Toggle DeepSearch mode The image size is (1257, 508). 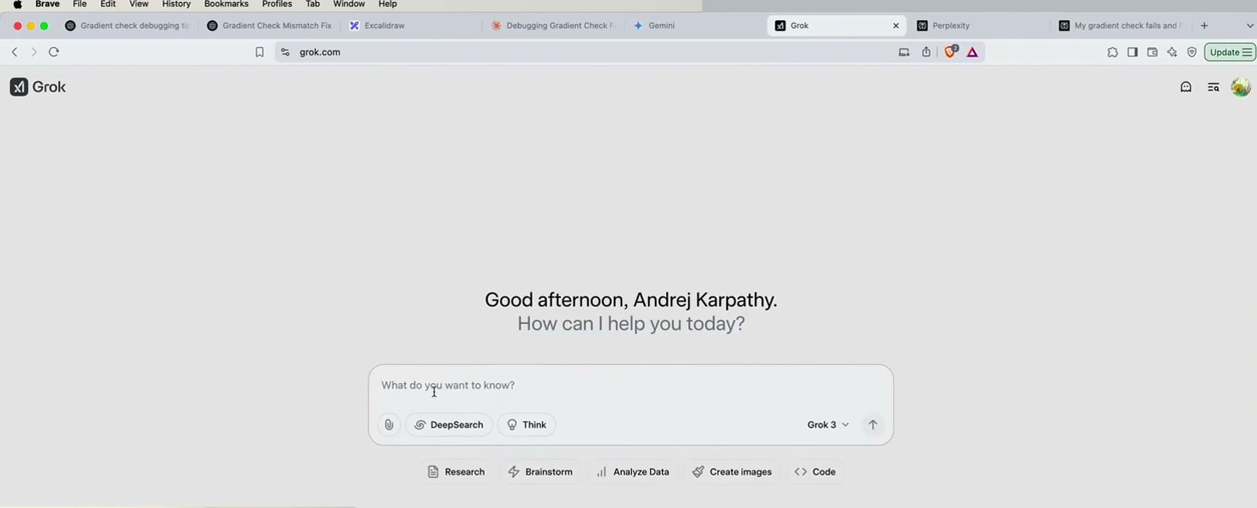tap(449, 425)
